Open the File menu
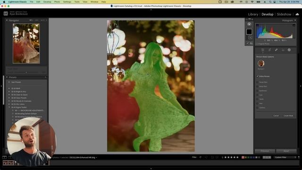302x170 pixels. click(x=32, y=2)
